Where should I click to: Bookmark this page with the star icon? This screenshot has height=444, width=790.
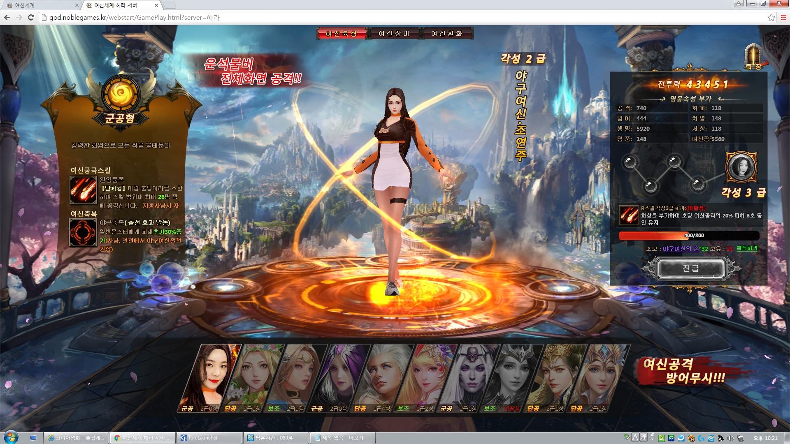(x=771, y=17)
